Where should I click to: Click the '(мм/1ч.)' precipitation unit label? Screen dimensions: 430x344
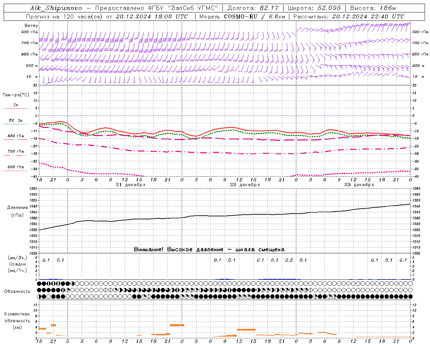[x=17, y=270]
